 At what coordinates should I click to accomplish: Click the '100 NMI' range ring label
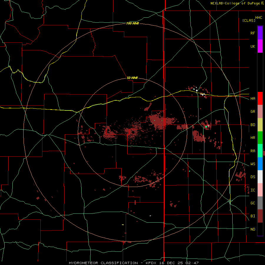pos(132,23)
